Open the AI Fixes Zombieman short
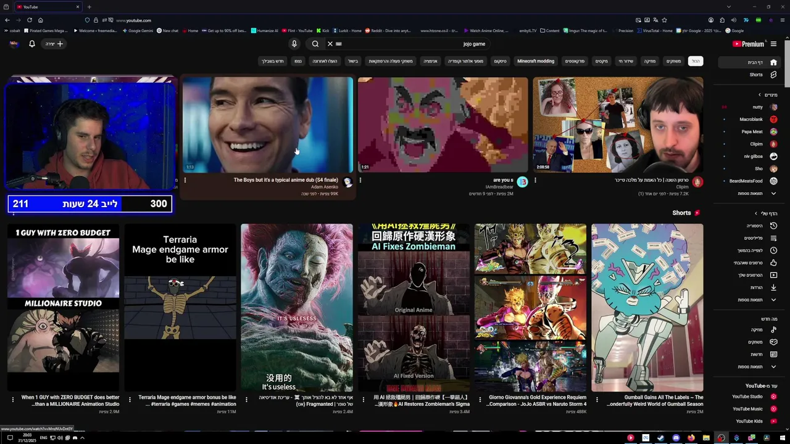This screenshot has height=444, width=790. coord(414,307)
